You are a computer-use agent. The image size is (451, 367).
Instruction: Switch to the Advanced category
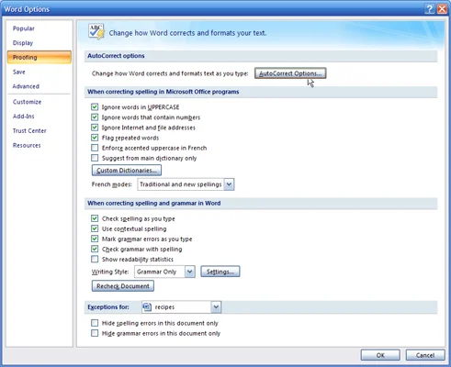click(26, 86)
